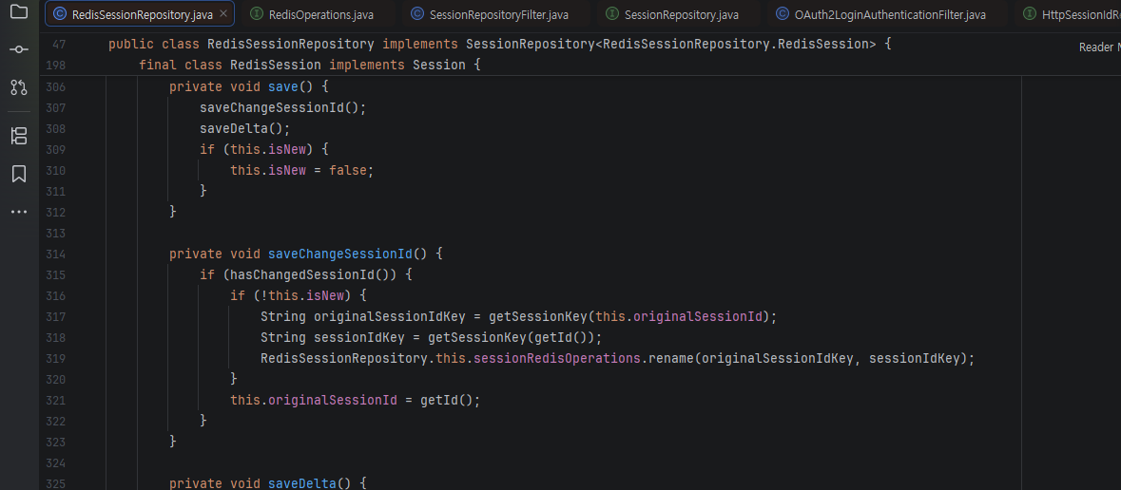Open the Bookmarks tool window icon
The height and width of the screenshot is (490, 1121).
tap(19, 174)
